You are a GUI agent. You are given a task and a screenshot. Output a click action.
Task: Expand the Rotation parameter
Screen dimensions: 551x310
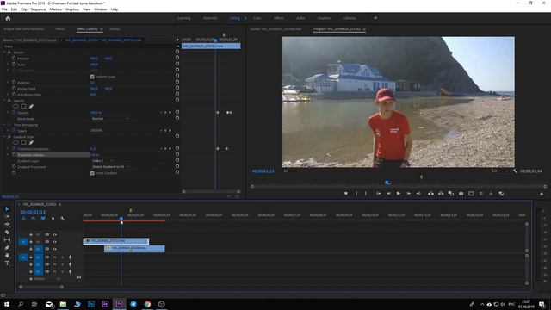9,83
